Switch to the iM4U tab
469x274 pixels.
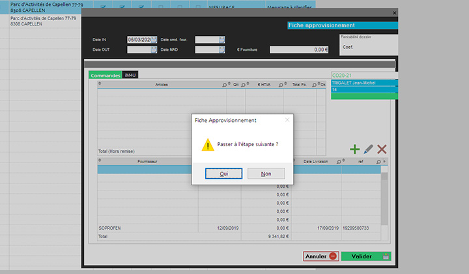click(x=130, y=76)
